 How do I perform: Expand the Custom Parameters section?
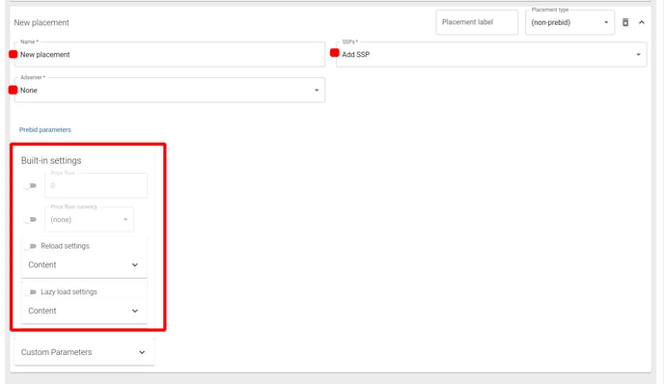(x=84, y=352)
